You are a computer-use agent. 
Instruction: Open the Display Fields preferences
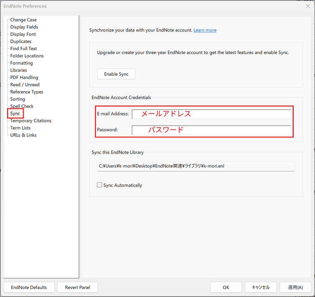tap(24, 27)
